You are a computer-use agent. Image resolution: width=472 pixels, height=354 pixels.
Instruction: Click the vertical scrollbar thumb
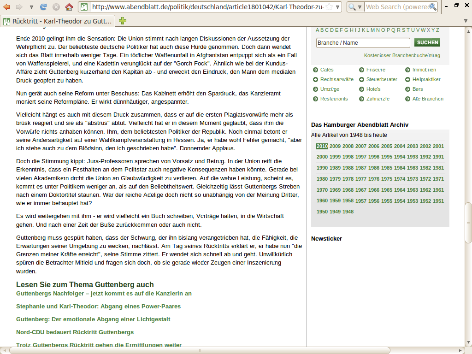click(468, 223)
